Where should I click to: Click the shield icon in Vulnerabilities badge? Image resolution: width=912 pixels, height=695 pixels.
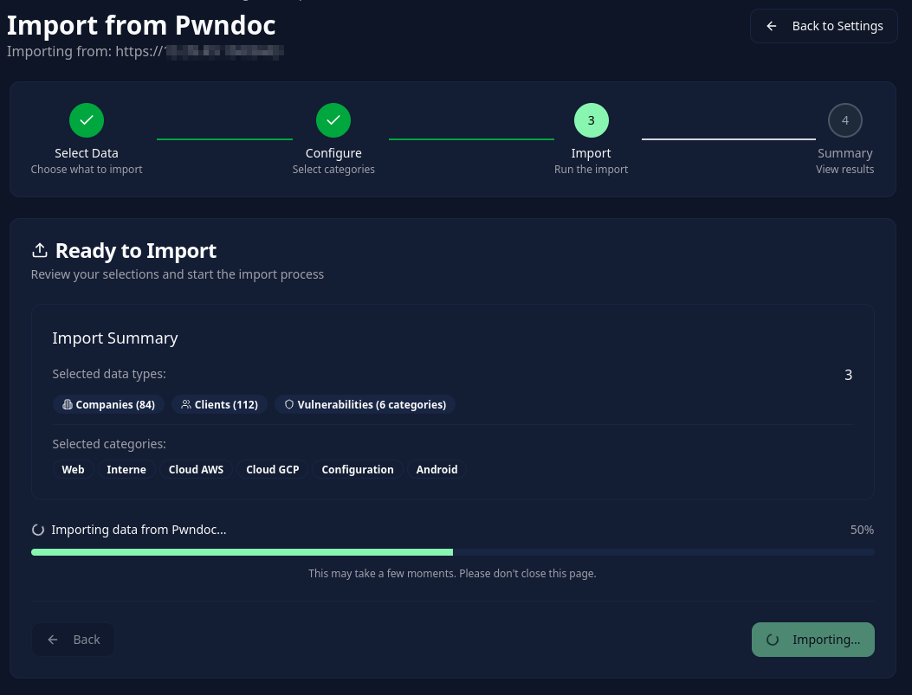[x=289, y=404]
